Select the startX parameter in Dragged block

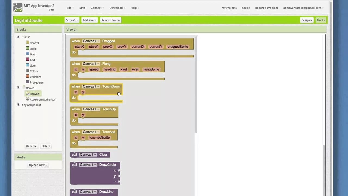[x=79, y=47]
